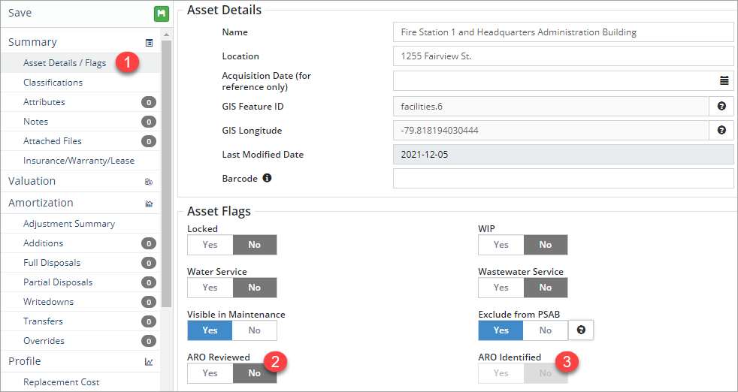The height and width of the screenshot is (392, 738).
Task: Click the Valuation section icon
Action: (x=149, y=182)
